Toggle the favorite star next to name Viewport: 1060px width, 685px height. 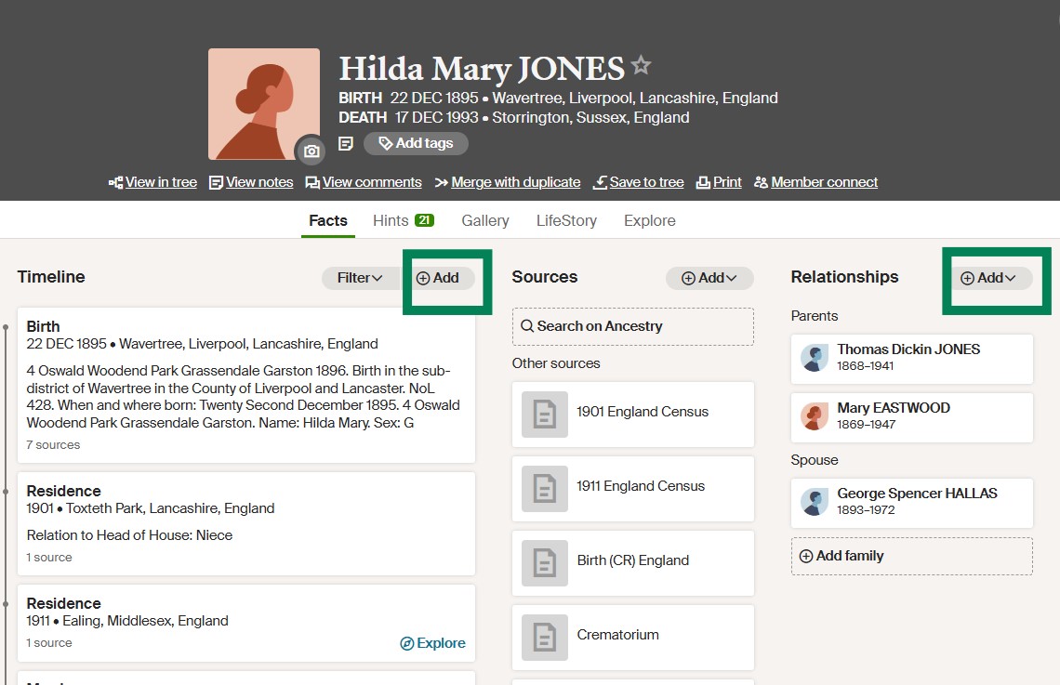pyautogui.click(x=641, y=66)
